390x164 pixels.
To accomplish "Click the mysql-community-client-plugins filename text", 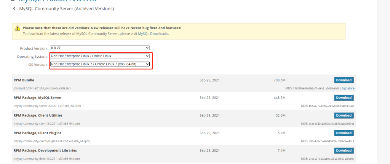I will point(47,141).
